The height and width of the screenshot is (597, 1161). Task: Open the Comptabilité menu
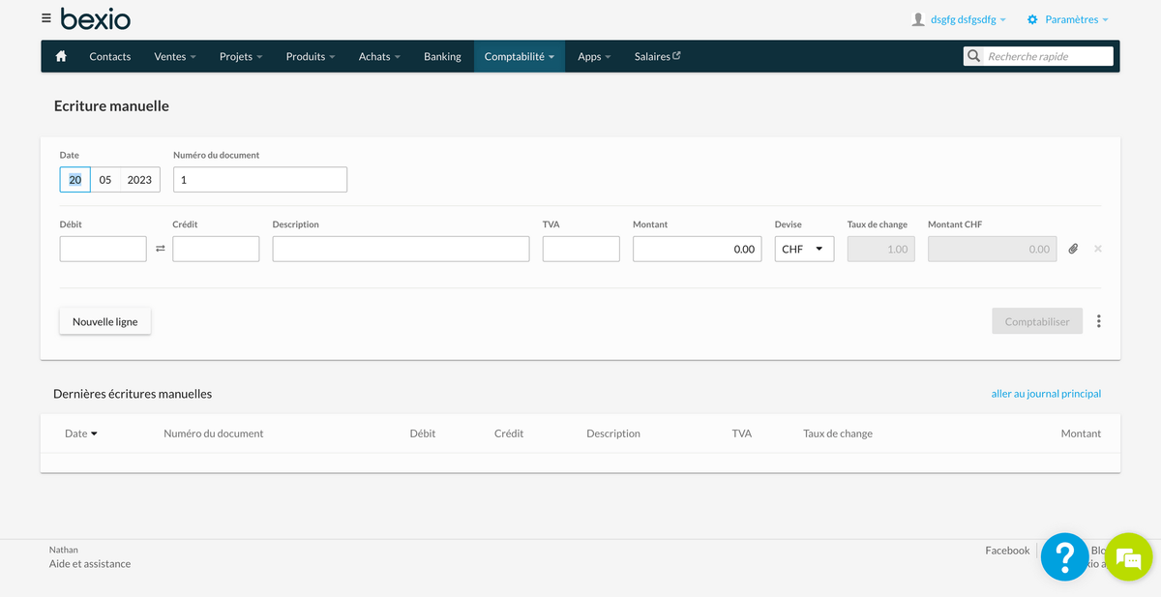(x=519, y=56)
